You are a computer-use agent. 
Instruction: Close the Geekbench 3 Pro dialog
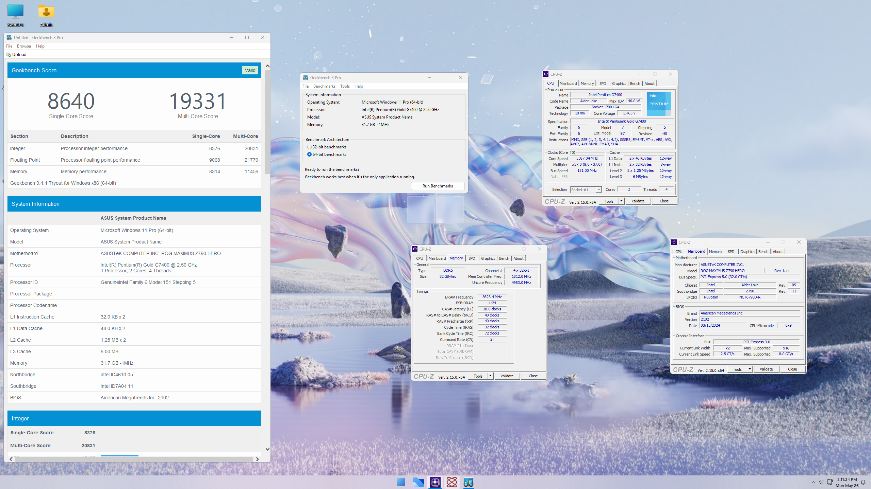point(460,77)
